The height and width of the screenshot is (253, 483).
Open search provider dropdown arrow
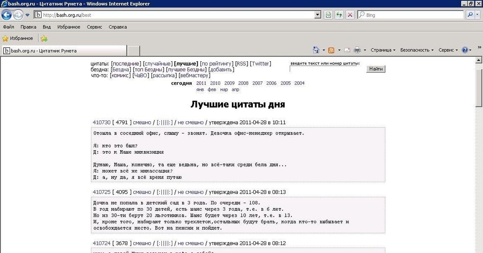pos(478,15)
